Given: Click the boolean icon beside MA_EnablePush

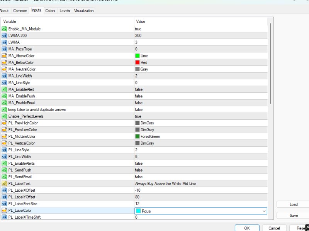Looking at the screenshot, I should coord(4,96).
